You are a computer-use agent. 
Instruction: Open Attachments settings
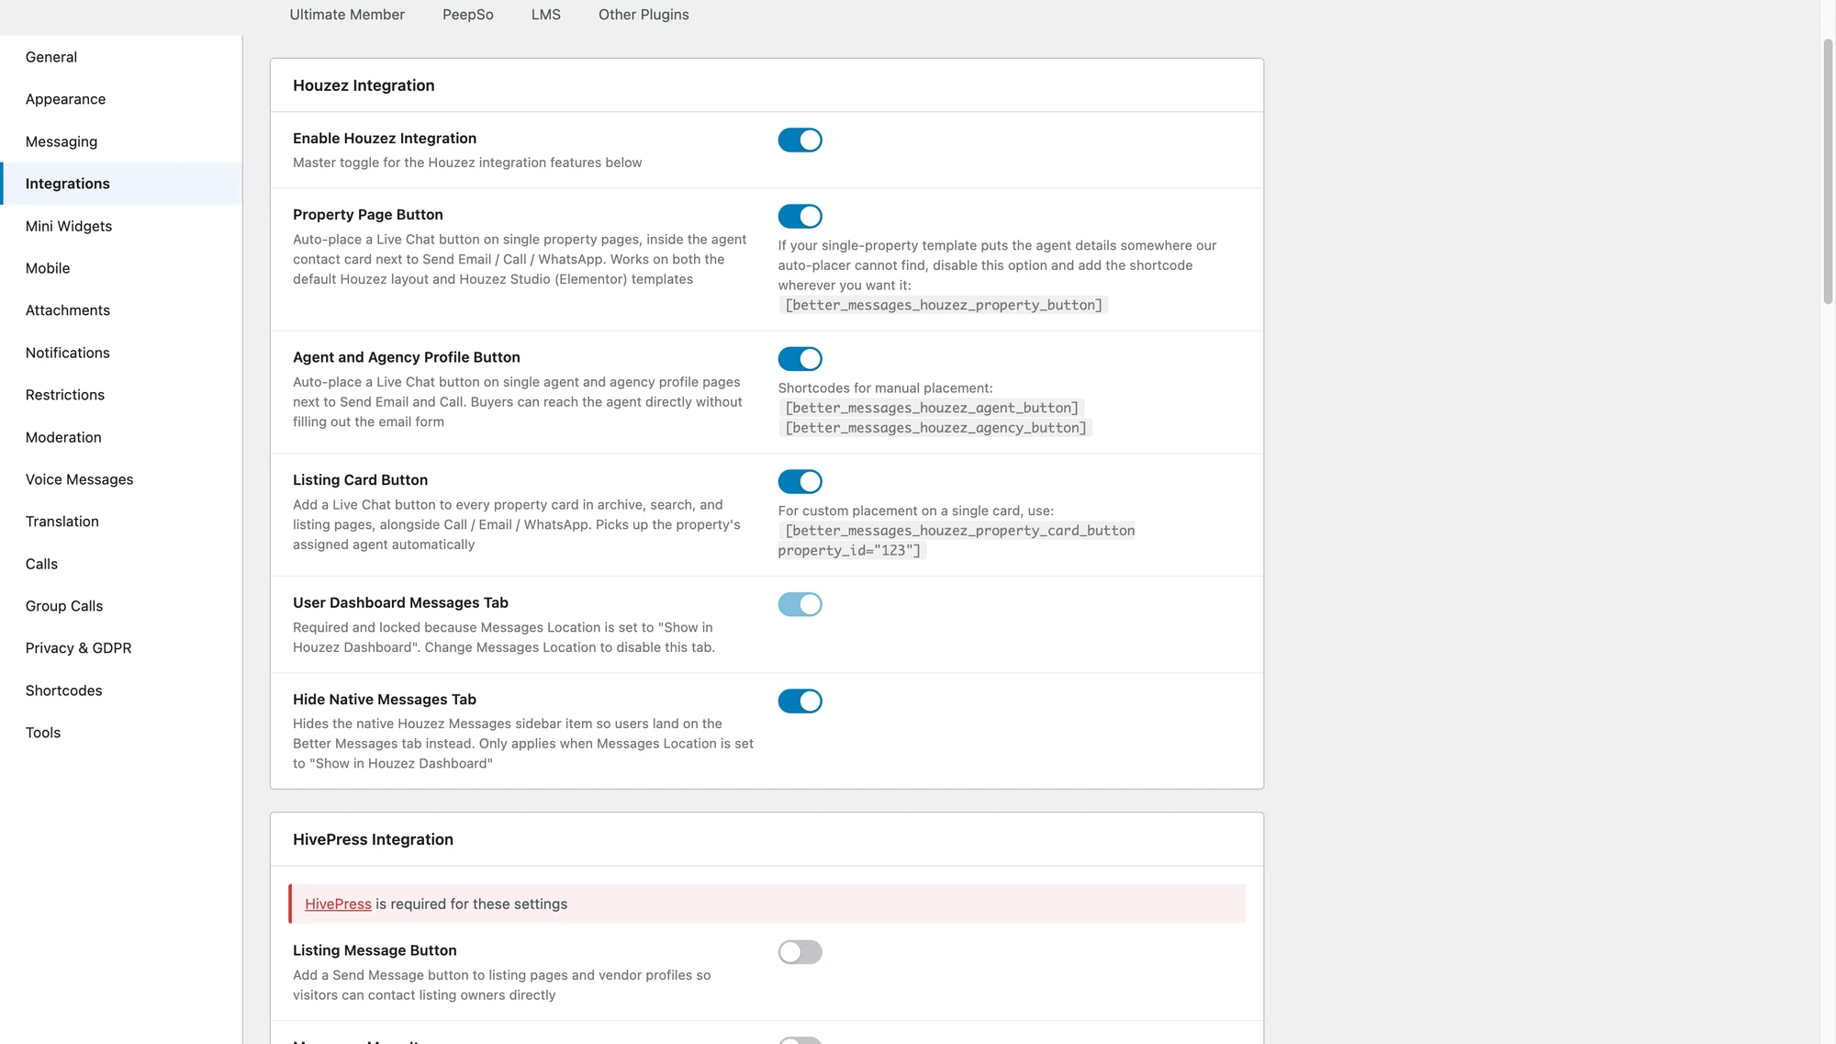121,310
